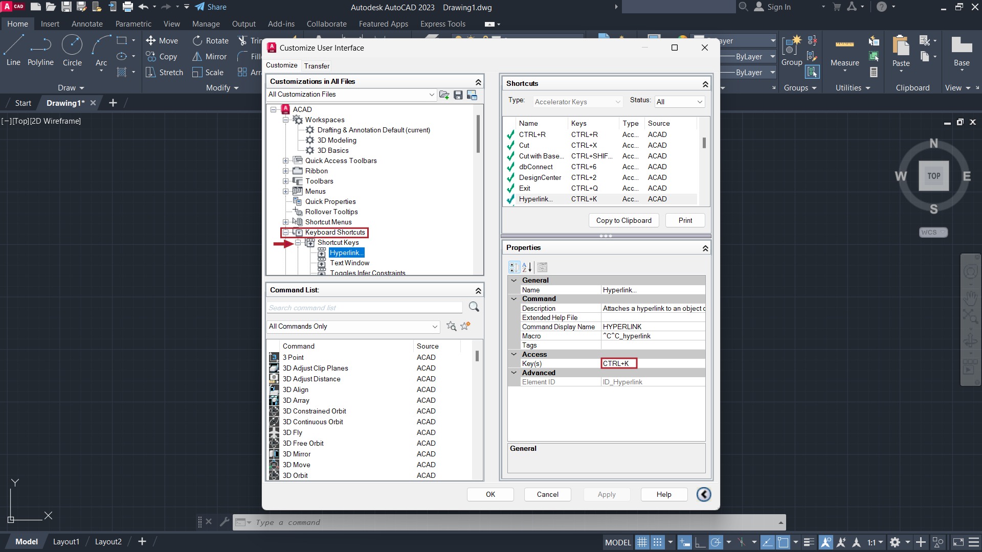
Task: Select the Polyline tool
Action: pos(40,51)
